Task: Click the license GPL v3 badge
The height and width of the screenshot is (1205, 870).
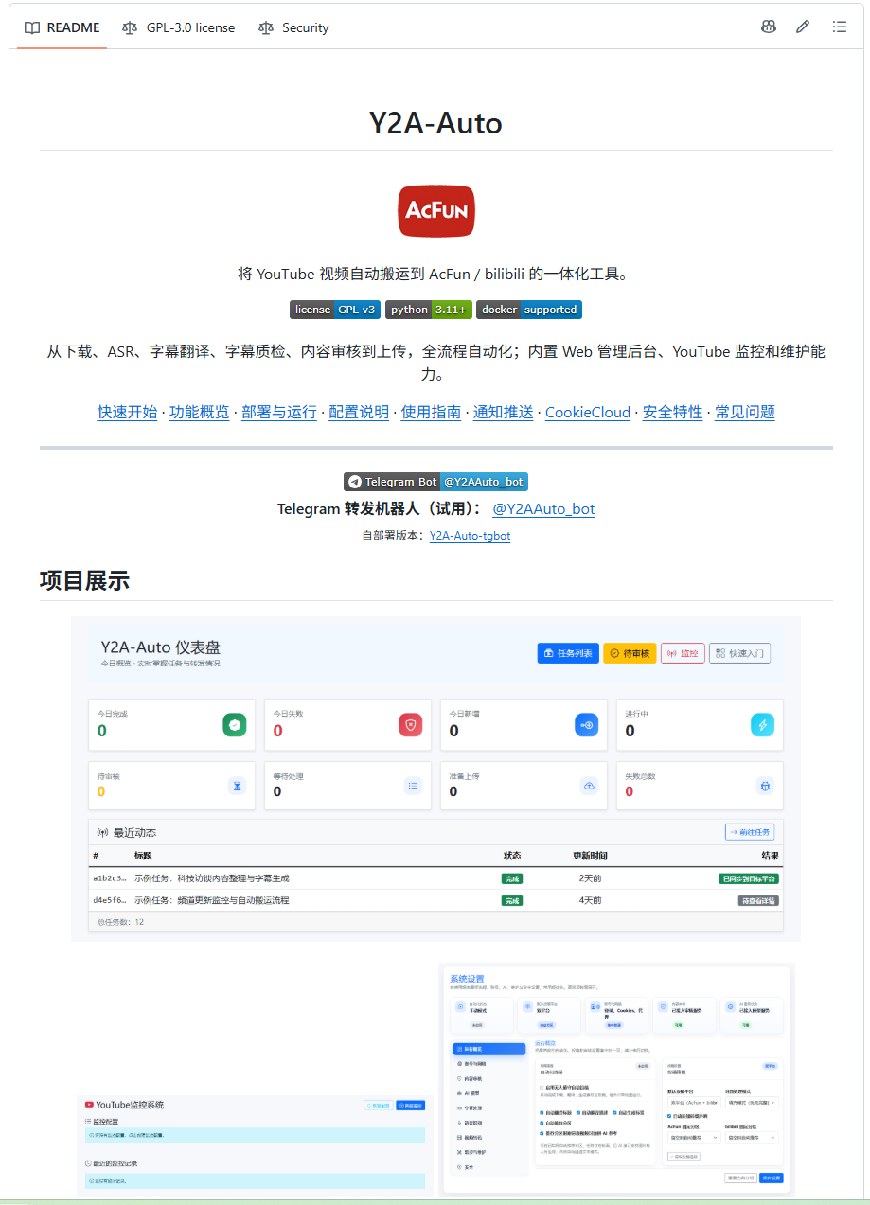Action: pyautogui.click(x=335, y=310)
